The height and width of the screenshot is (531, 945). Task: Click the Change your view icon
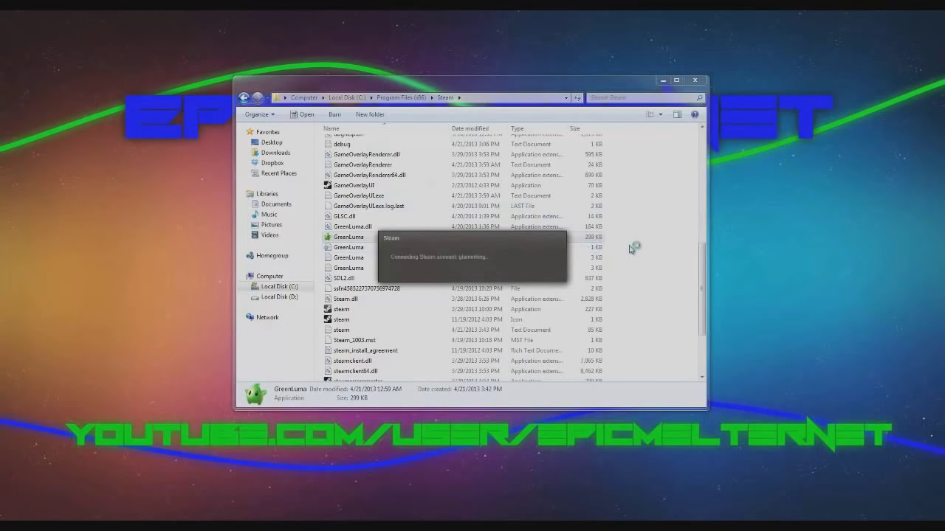point(650,114)
